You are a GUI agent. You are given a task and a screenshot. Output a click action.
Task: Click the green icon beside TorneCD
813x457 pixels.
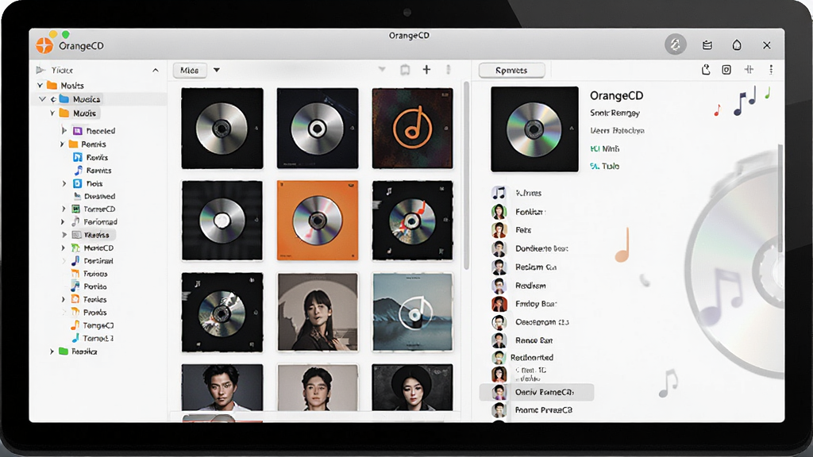[75, 209]
